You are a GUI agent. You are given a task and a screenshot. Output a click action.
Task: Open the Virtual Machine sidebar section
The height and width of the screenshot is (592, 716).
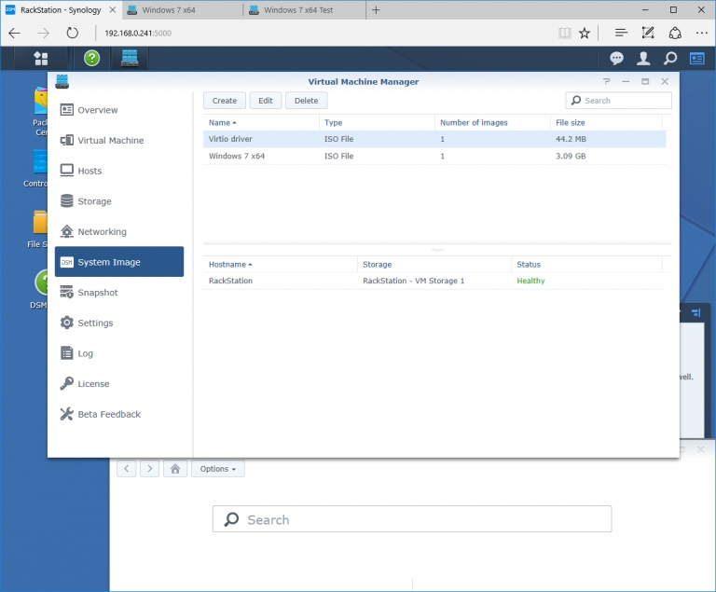(110, 141)
